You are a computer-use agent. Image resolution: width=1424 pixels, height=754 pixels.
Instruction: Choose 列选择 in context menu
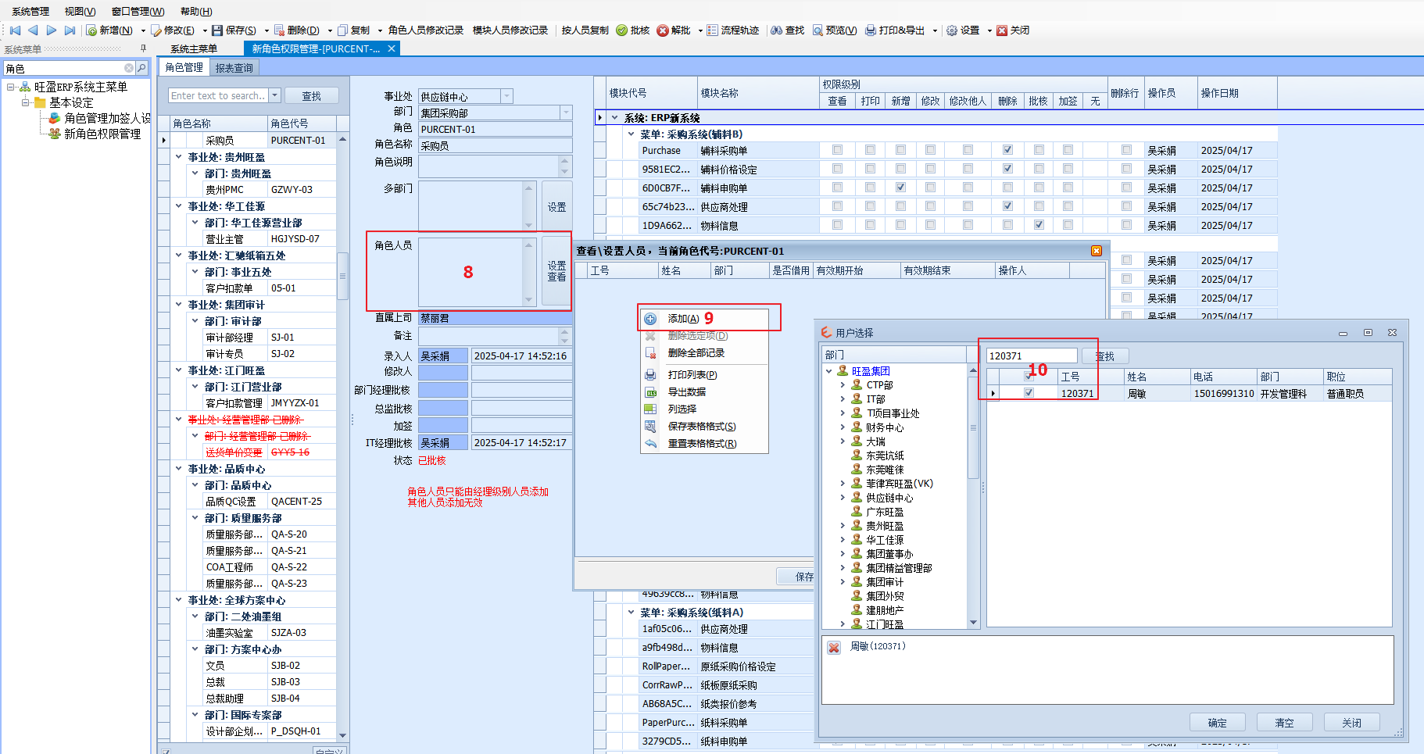[682, 409]
